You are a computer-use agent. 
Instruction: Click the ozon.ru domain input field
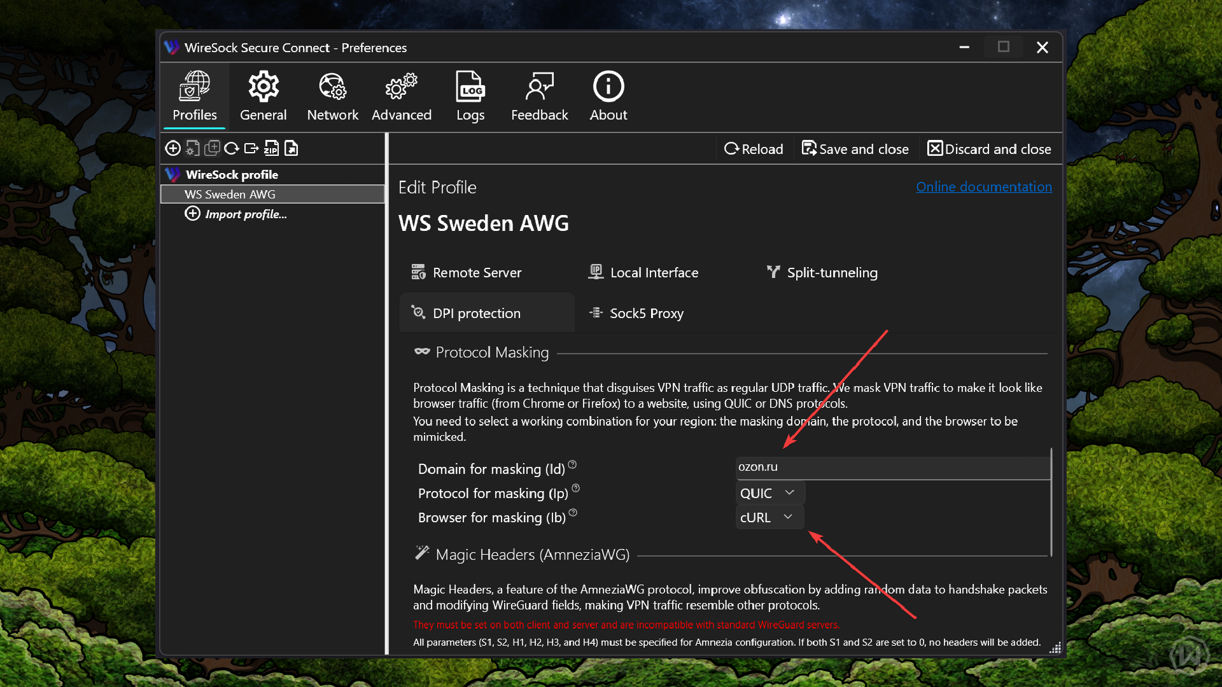[891, 467]
